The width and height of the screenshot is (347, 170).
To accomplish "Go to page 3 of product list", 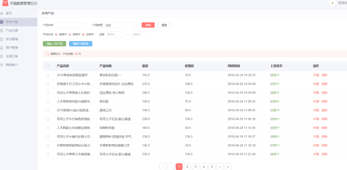I will click(x=195, y=167).
